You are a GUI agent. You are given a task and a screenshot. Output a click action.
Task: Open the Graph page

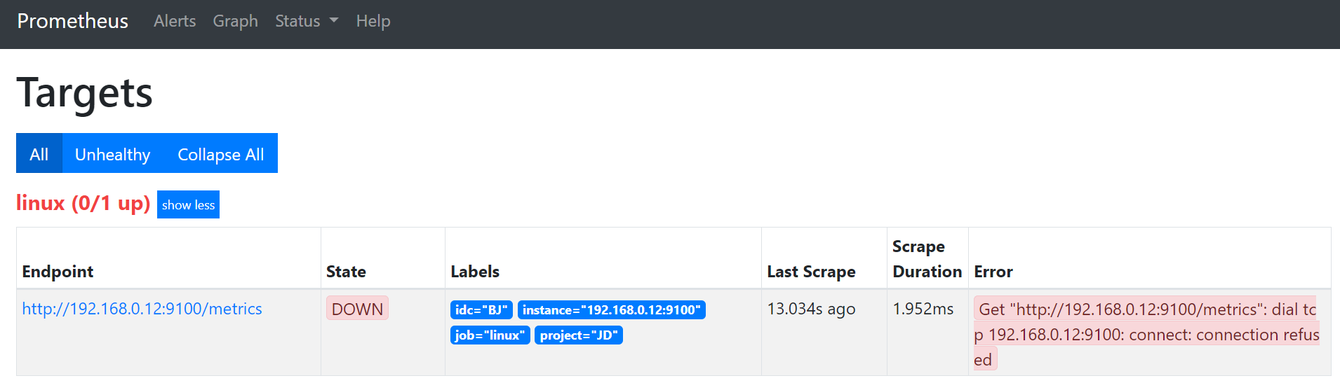tap(236, 21)
